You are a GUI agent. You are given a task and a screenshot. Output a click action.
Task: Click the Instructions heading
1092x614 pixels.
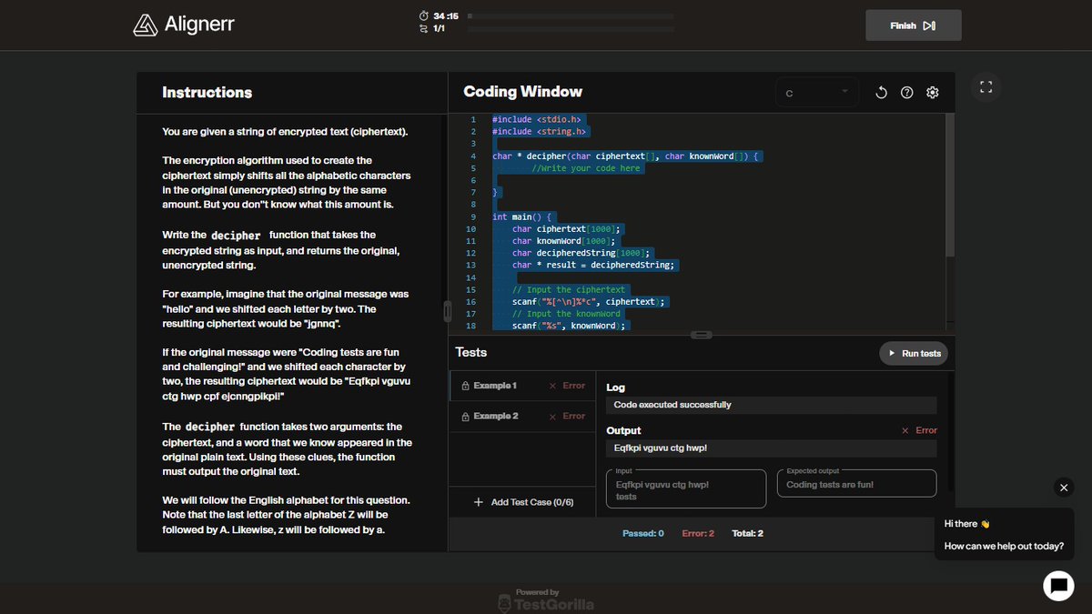[x=207, y=92]
